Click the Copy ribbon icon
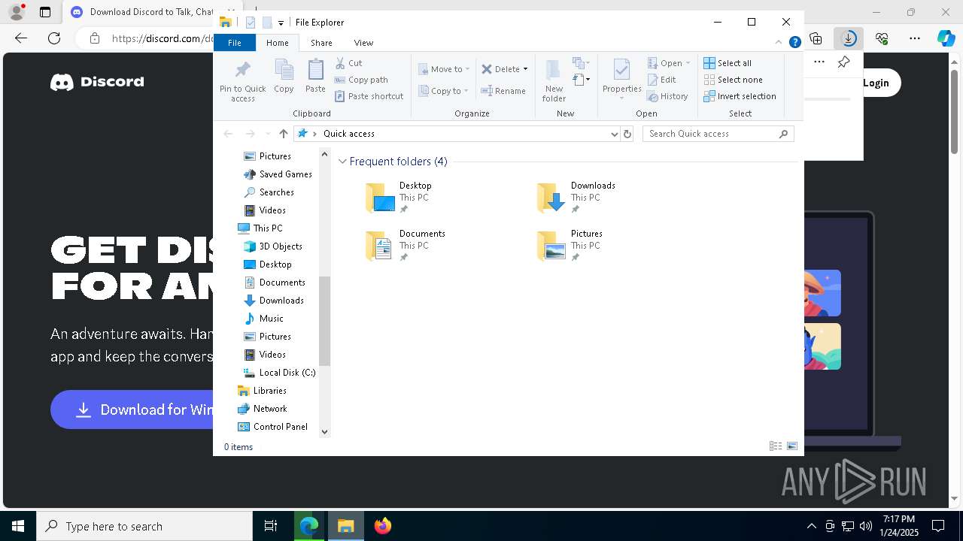The height and width of the screenshot is (541, 963). coord(284,76)
